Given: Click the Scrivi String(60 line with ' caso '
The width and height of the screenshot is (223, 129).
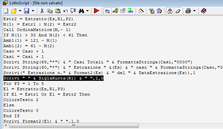Looking at the screenshot, I should pos(113,67).
